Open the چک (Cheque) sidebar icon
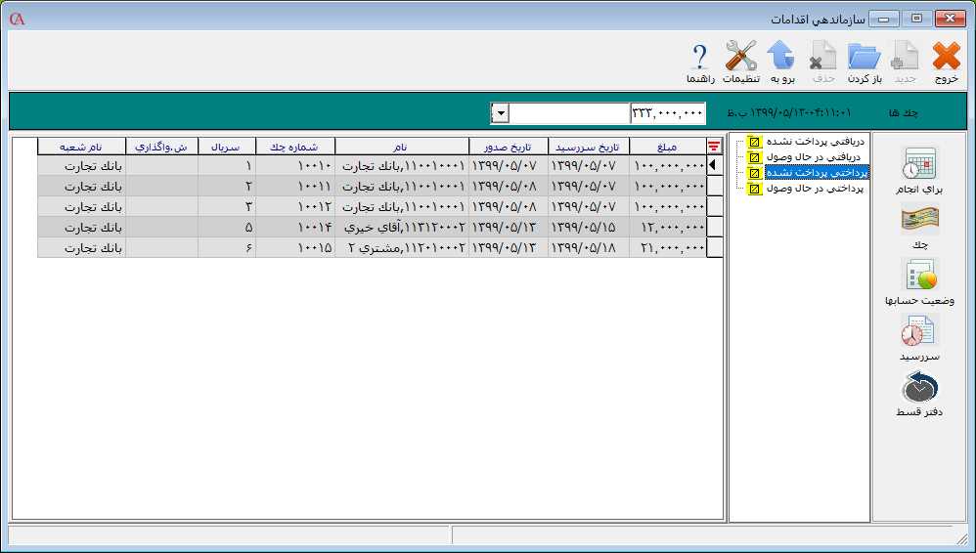The width and height of the screenshot is (976, 553). coord(919,228)
